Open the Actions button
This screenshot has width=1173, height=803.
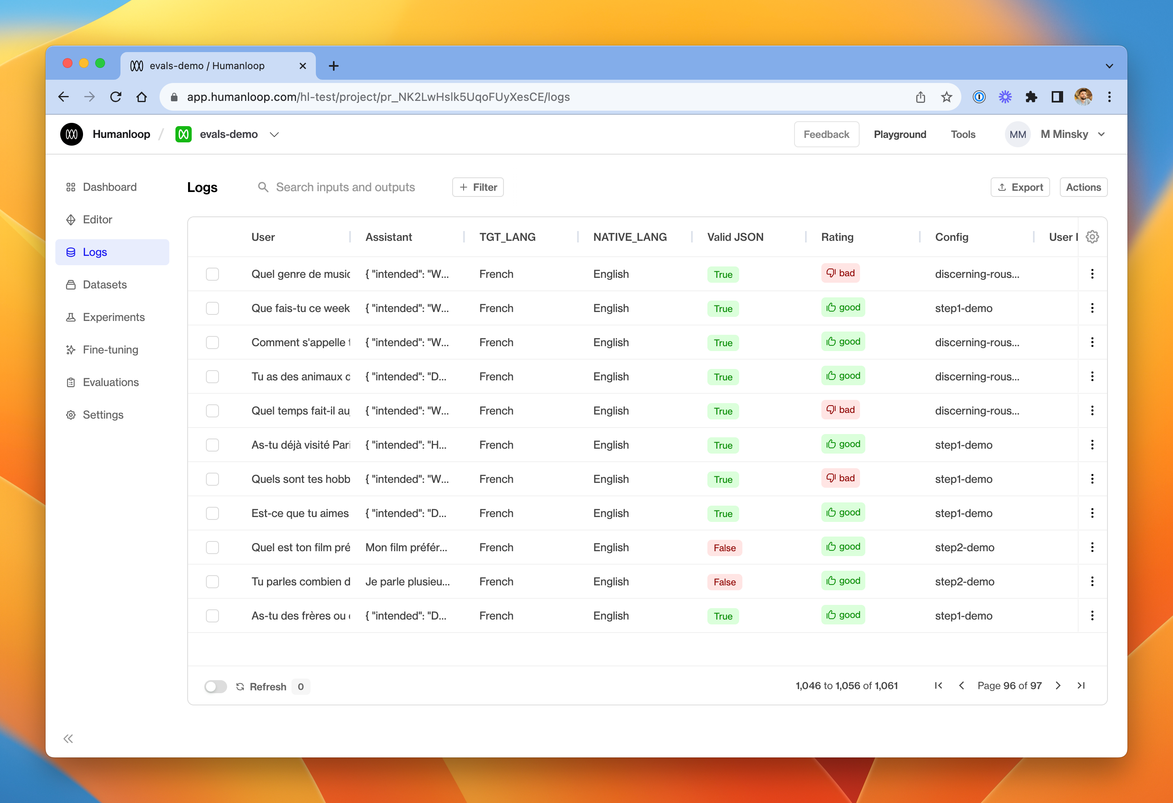(x=1083, y=187)
